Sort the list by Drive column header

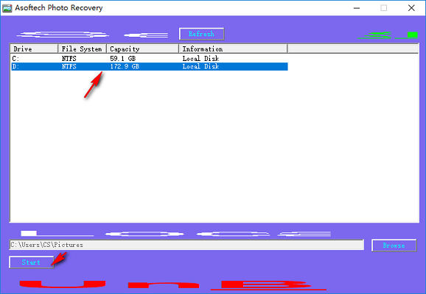(34, 49)
